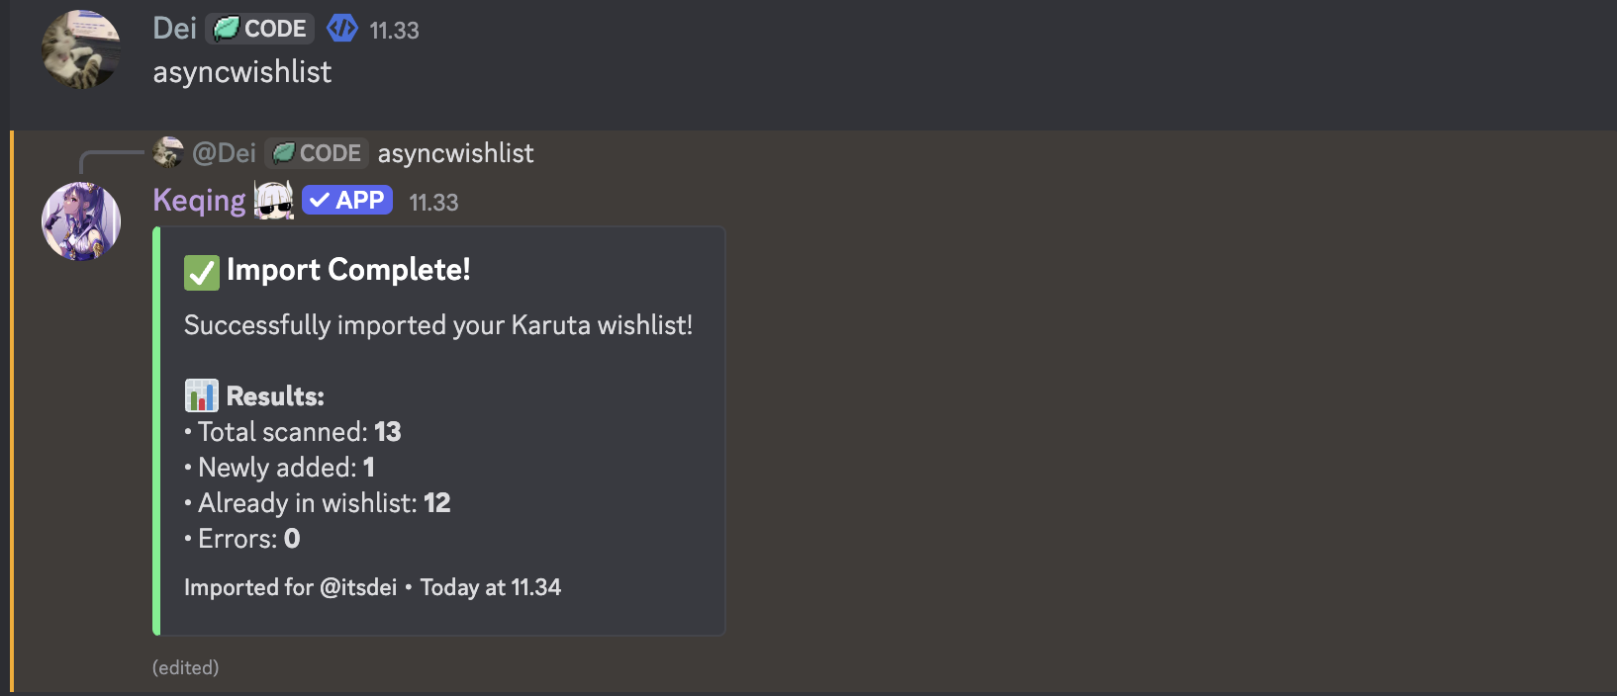
Task: Click the @Dei mention in reply preview
Action: (x=224, y=153)
